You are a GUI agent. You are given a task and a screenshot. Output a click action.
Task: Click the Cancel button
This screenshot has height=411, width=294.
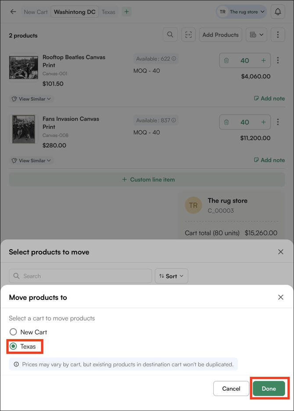coord(231,389)
